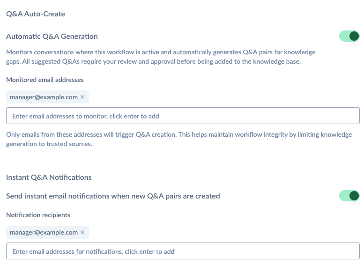The height and width of the screenshot is (265, 364).
Task: Click the Monitored email addresses label
Action: (45, 80)
